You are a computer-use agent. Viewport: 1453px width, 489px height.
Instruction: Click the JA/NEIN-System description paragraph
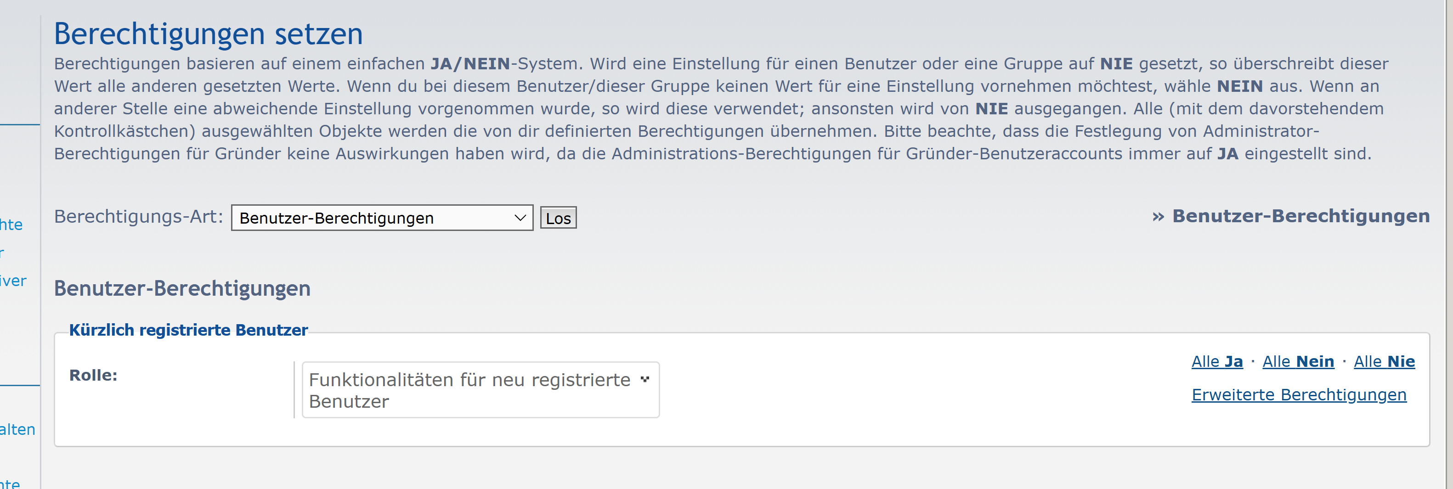click(x=721, y=108)
